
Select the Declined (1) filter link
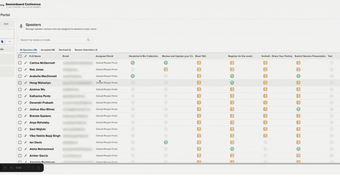tap(65, 50)
